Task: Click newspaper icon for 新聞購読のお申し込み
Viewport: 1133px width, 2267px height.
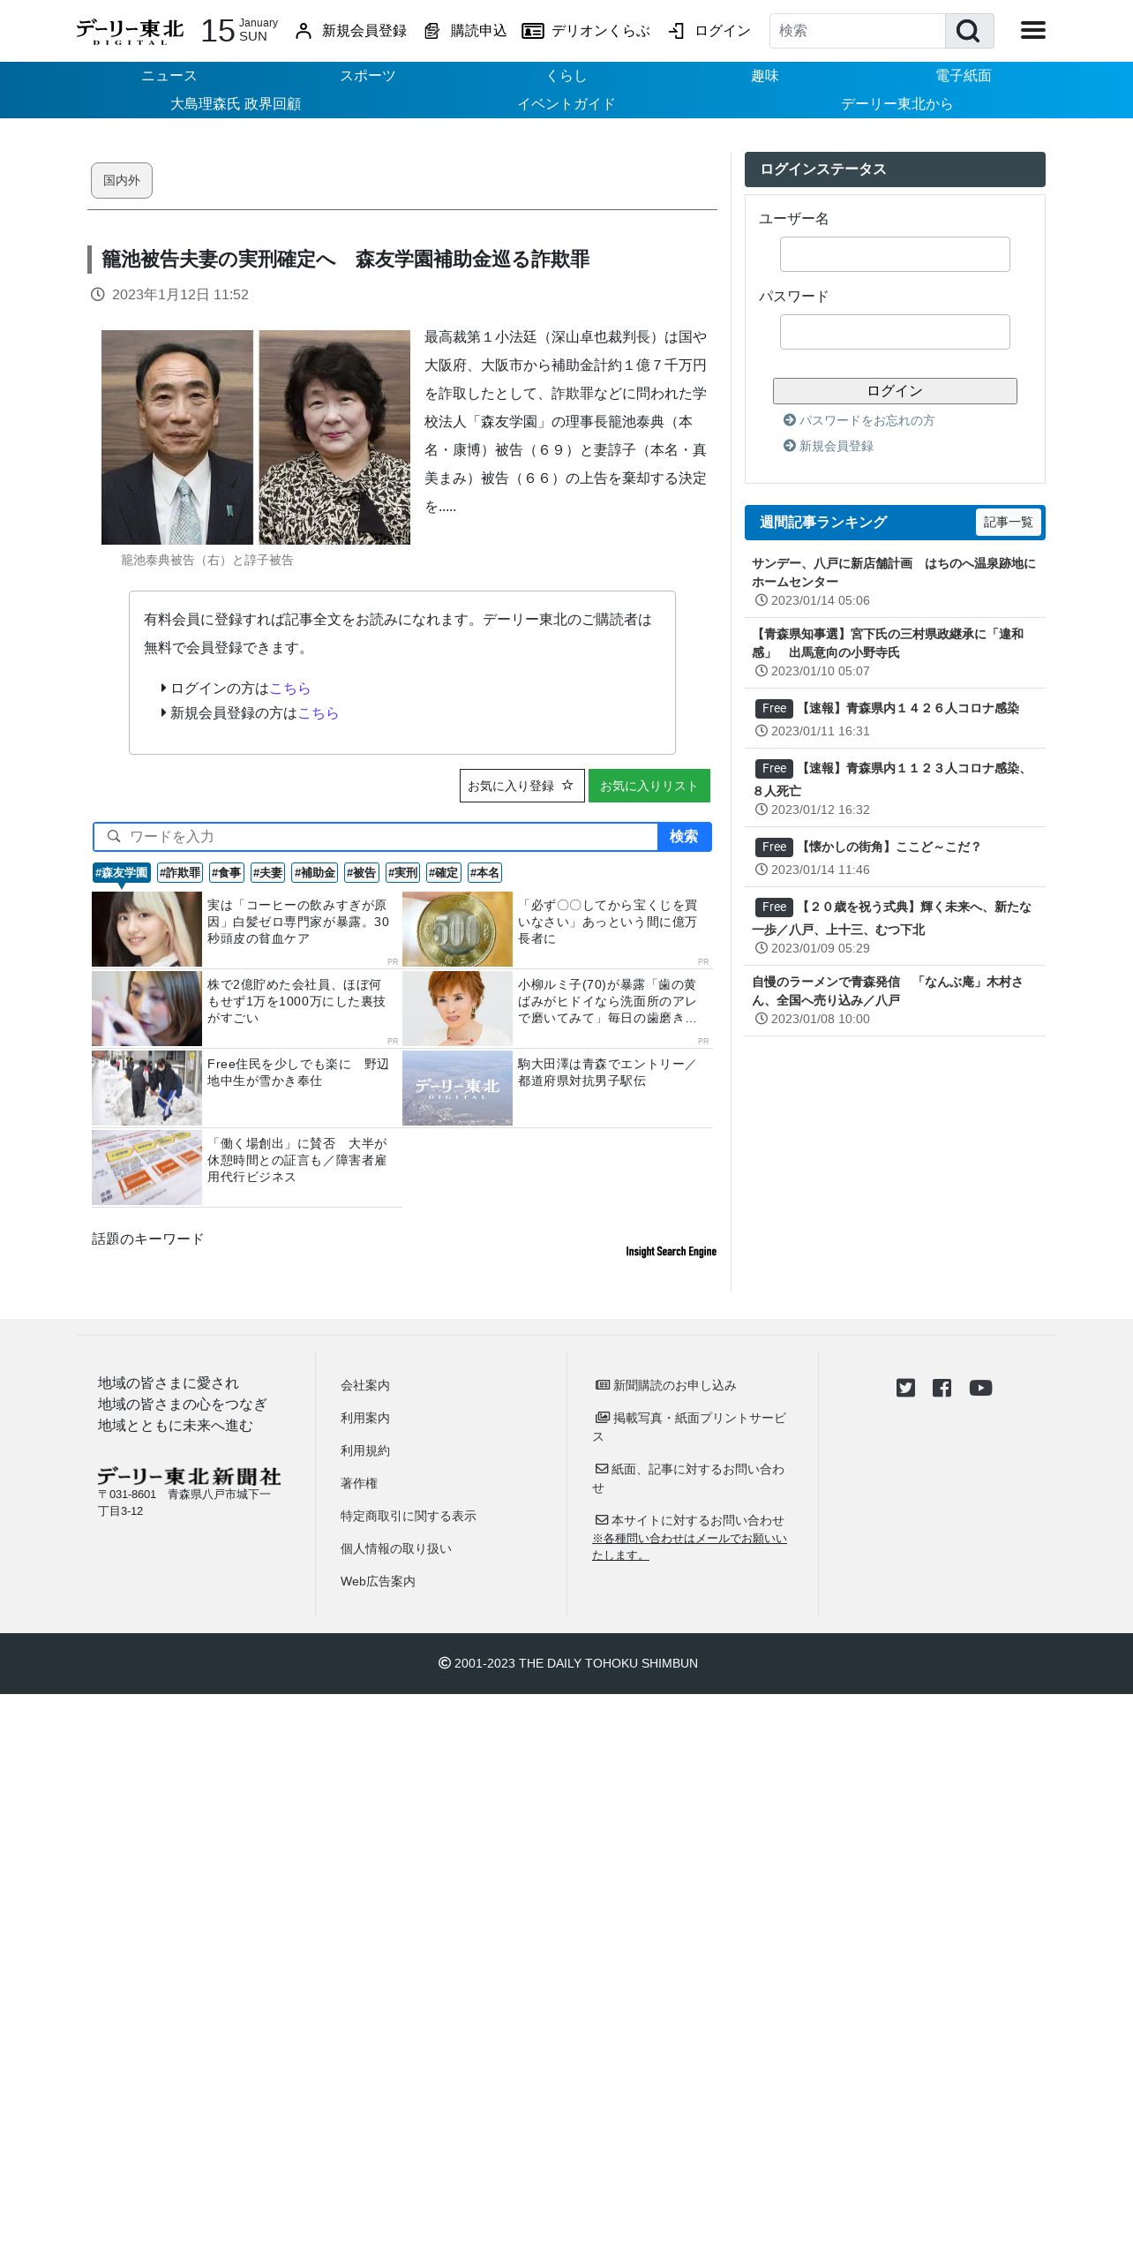Action: click(603, 1385)
